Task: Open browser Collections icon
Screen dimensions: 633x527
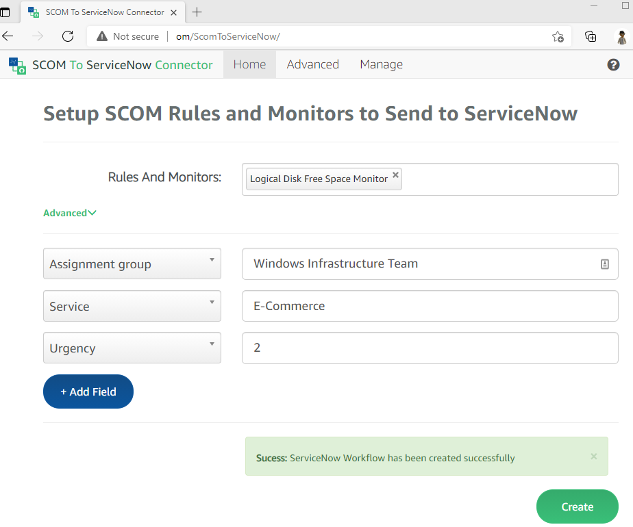Action: click(x=591, y=37)
